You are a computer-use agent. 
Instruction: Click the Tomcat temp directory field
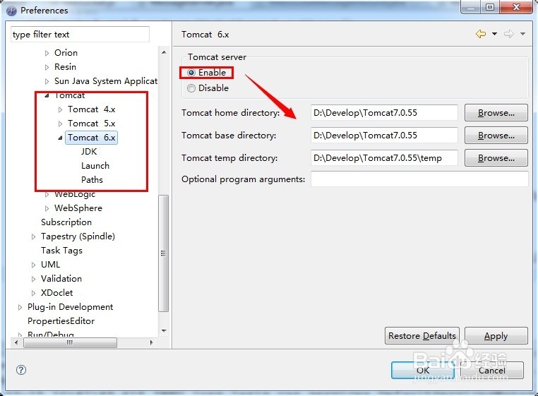click(x=384, y=158)
